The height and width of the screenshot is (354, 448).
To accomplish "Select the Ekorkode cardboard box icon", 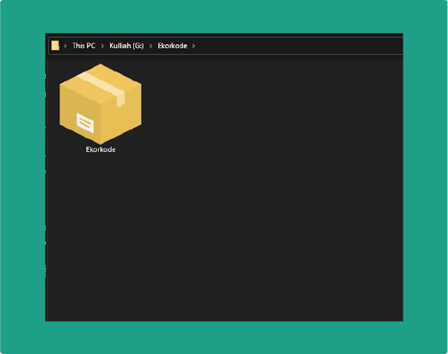I will 100,104.
